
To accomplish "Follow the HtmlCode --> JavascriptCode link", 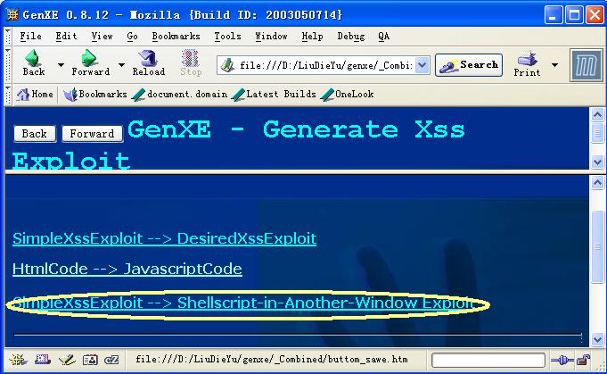I will 127,269.
